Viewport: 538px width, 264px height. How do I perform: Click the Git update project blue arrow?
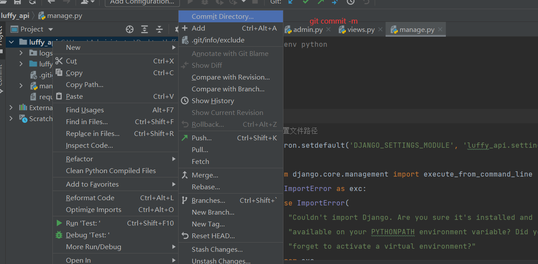pyautogui.click(x=291, y=2)
